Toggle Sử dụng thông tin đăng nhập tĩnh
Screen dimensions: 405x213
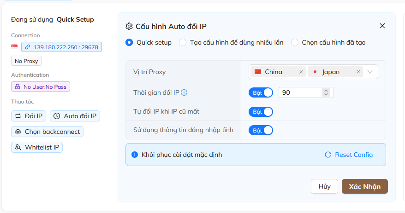(261, 130)
